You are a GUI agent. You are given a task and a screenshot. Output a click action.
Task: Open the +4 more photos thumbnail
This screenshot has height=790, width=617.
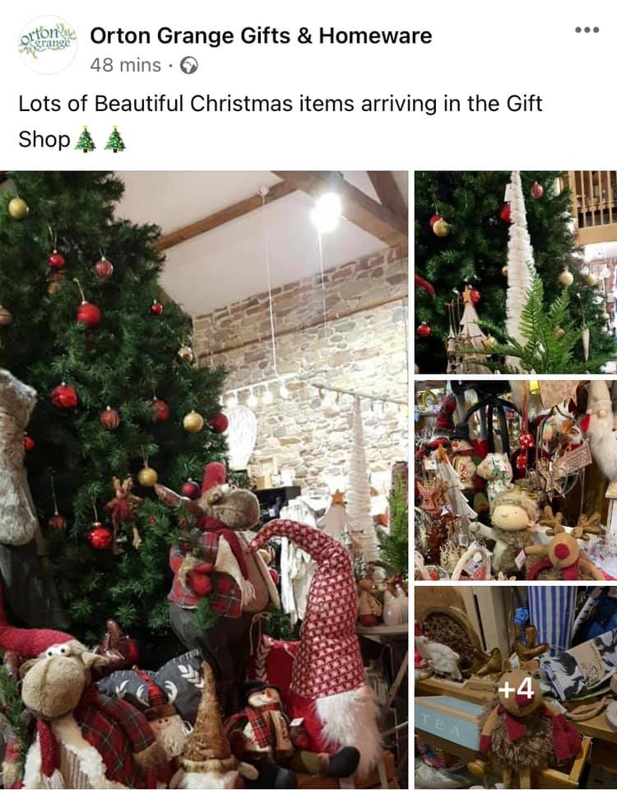[516, 688]
